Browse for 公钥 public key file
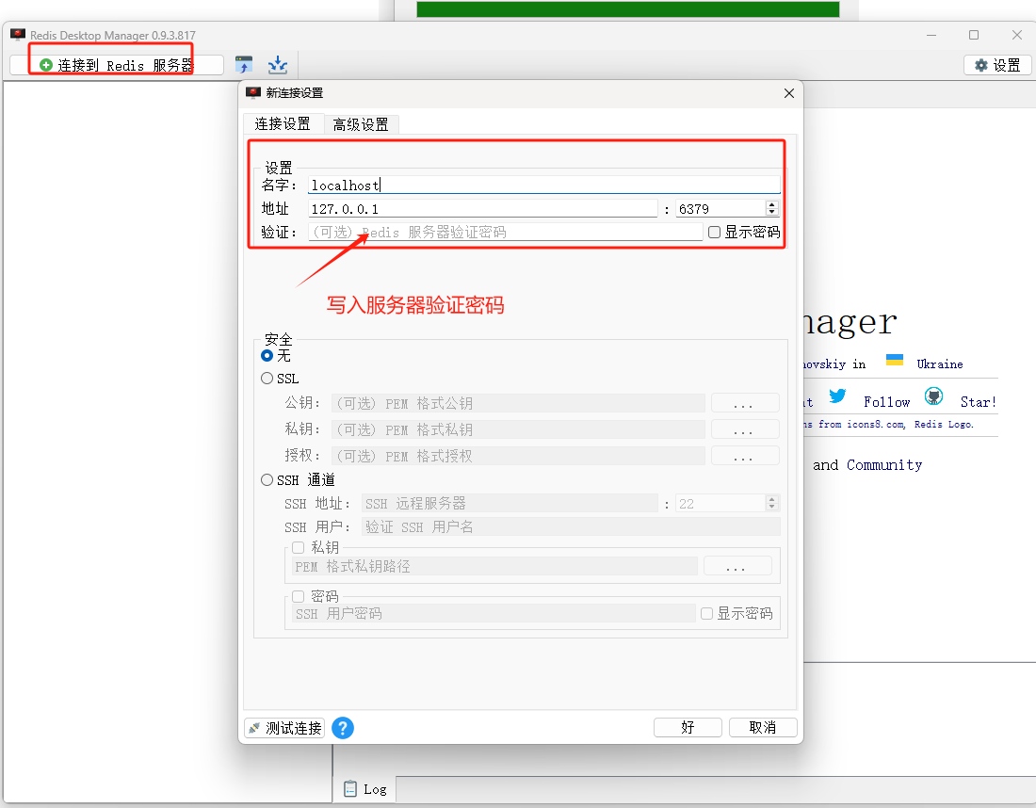 [745, 403]
